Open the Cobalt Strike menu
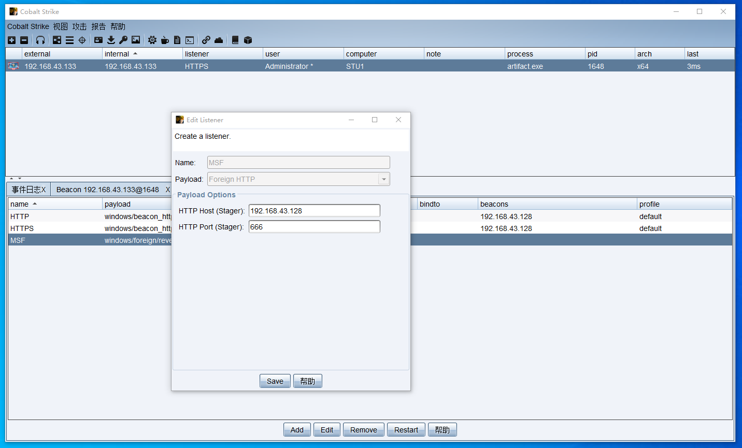Image resolution: width=742 pixels, height=448 pixels. tap(28, 26)
